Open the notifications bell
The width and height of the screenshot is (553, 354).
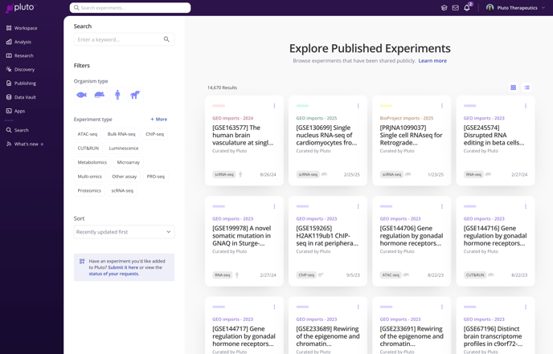[x=467, y=8]
